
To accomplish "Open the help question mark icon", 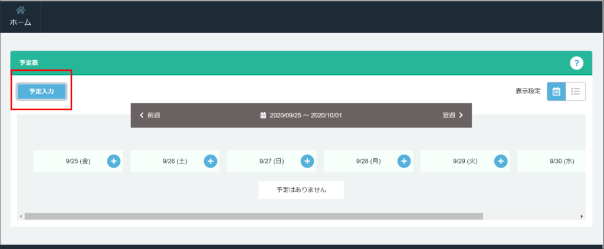I will 576,63.
